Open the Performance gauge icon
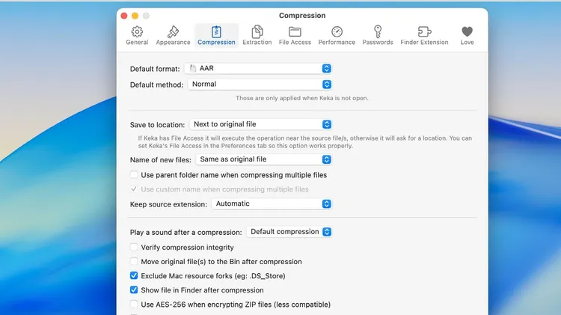 pyautogui.click(x=337, y=31)
